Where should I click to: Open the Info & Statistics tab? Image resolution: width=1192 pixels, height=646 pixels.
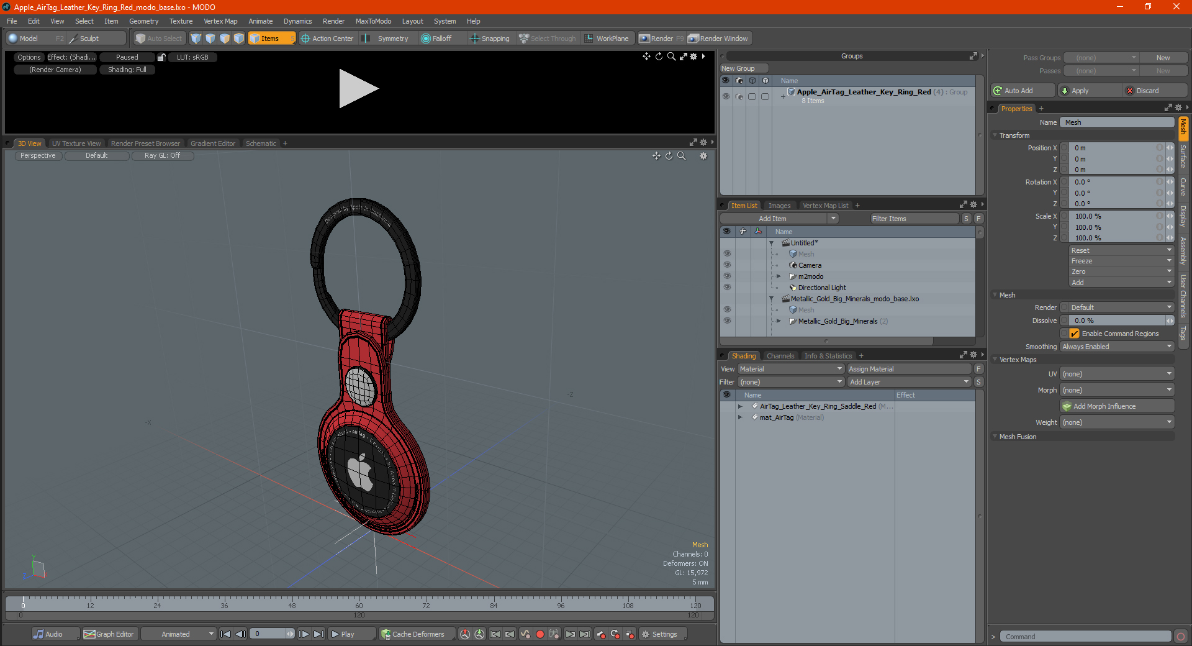(828, 356)
